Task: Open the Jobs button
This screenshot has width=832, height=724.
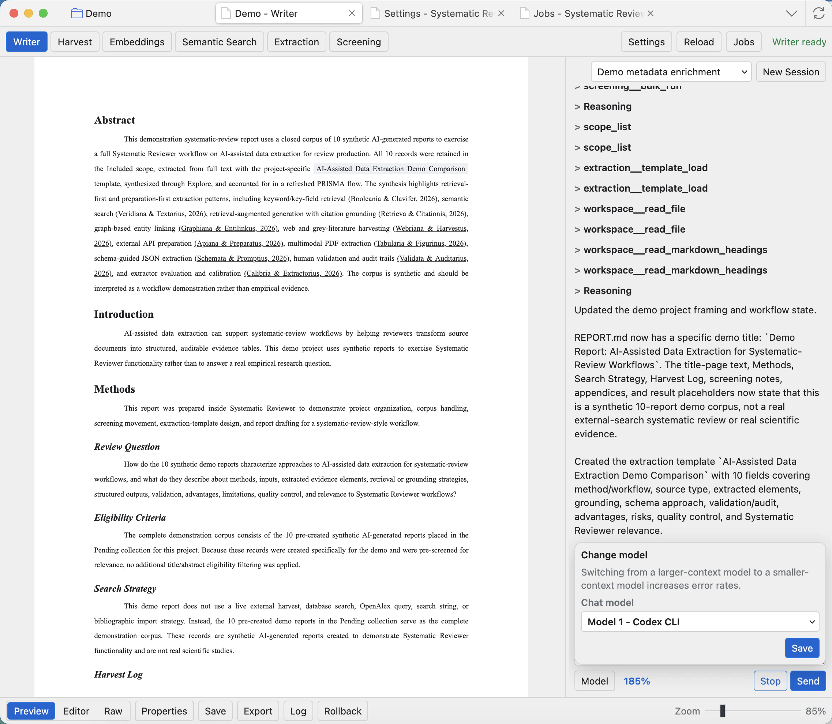Action: 743,42
